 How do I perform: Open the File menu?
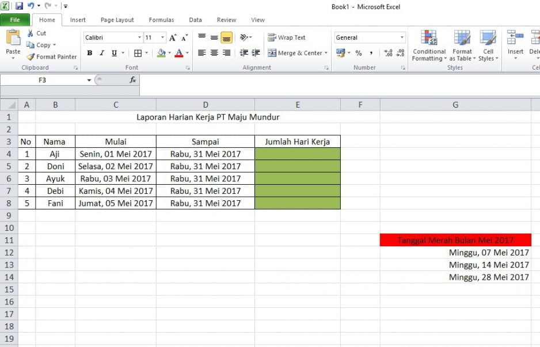pos(15,19)
